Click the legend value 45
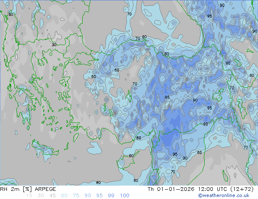 coord(52,196)
